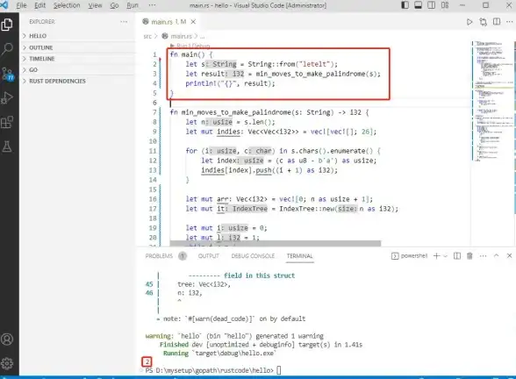Open the View menu
This screenshot has height=379, width=516.
(95, 5)
